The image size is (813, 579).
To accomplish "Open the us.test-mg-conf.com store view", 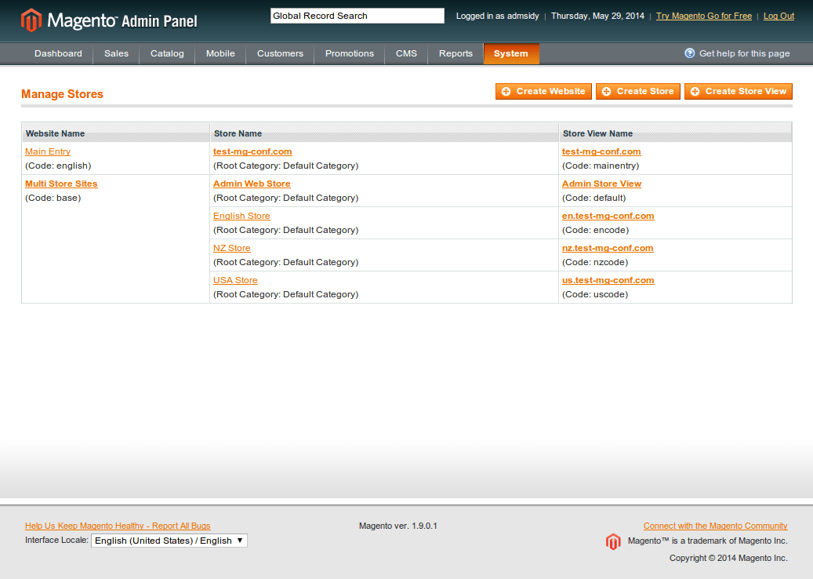I will coord(608,280).
